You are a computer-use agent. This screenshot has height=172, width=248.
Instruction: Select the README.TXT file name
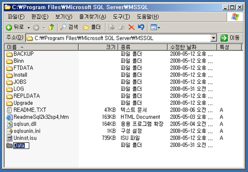click(x=30, y=110)
